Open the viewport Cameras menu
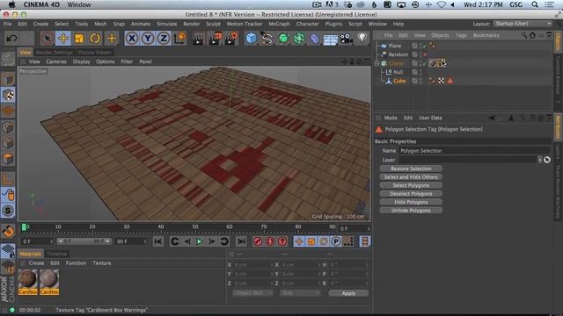Screen dimensions: 563x316 coord(56,61)
